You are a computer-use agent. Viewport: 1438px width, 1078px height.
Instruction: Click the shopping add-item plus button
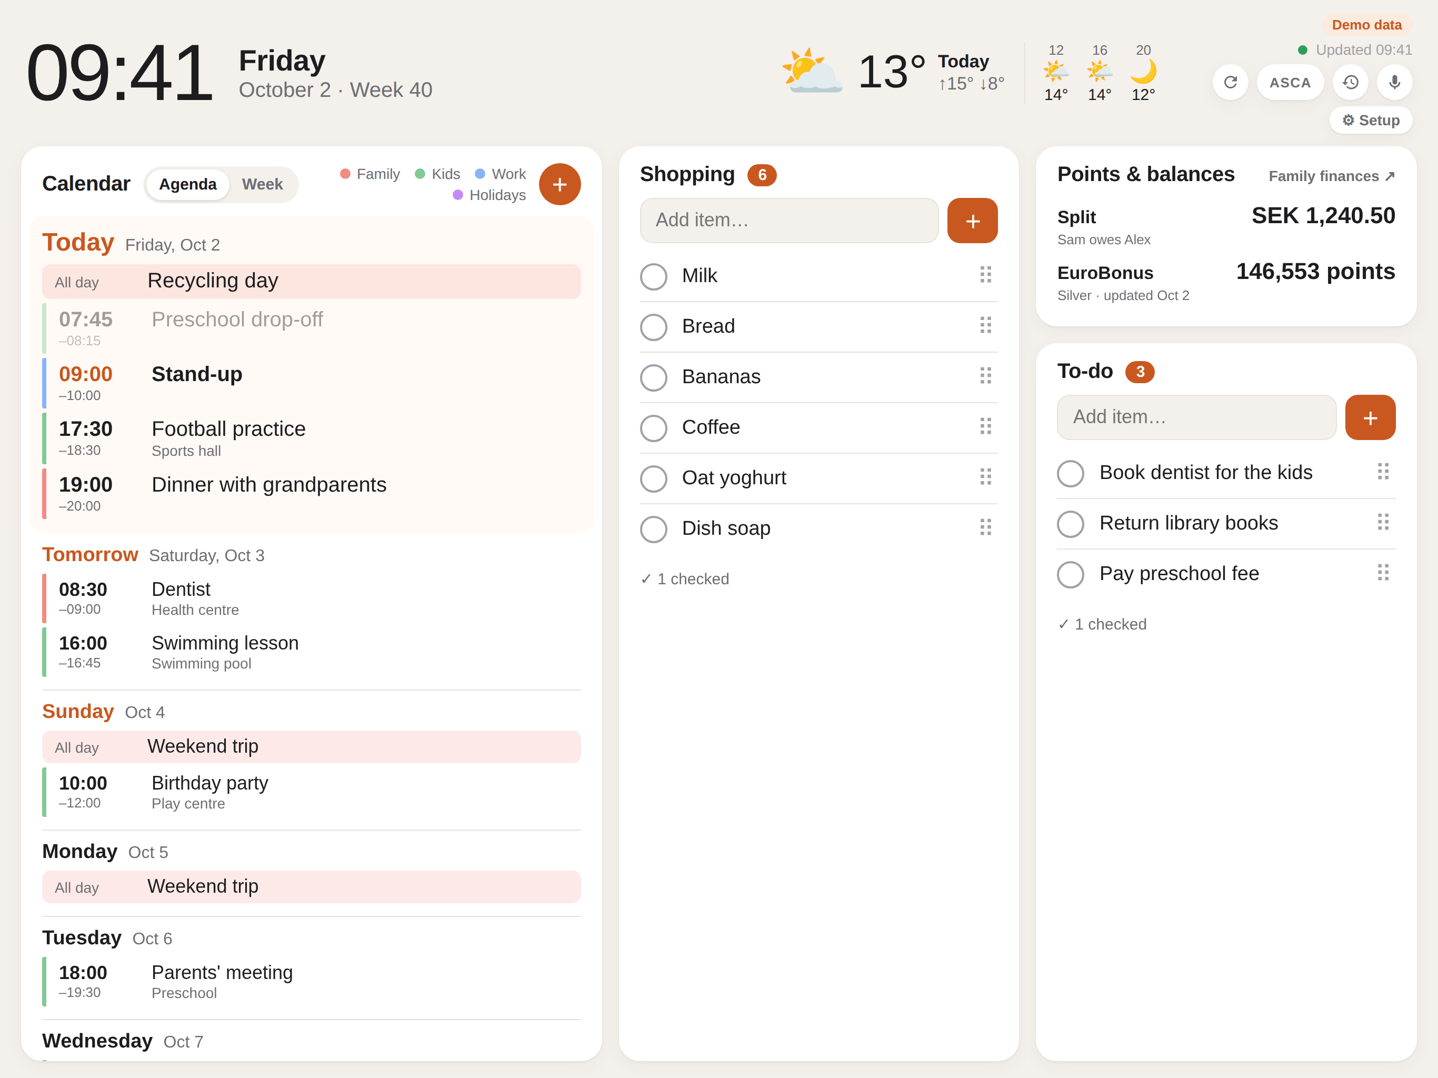tap(972, 221)
